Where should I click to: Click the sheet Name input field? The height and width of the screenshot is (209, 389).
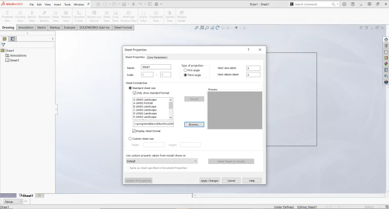(156, 67)
